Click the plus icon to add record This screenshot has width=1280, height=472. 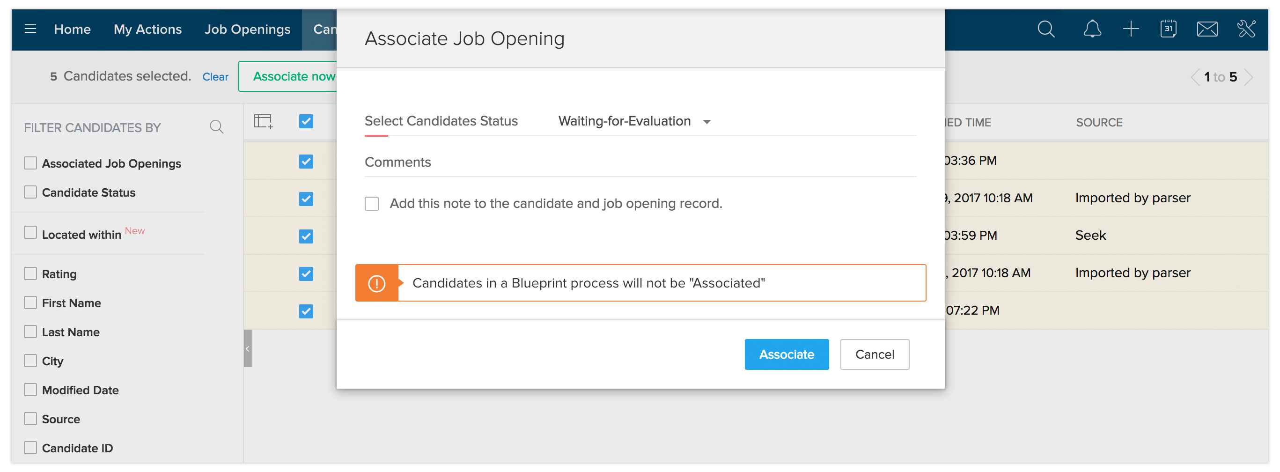pos(1131,29)
